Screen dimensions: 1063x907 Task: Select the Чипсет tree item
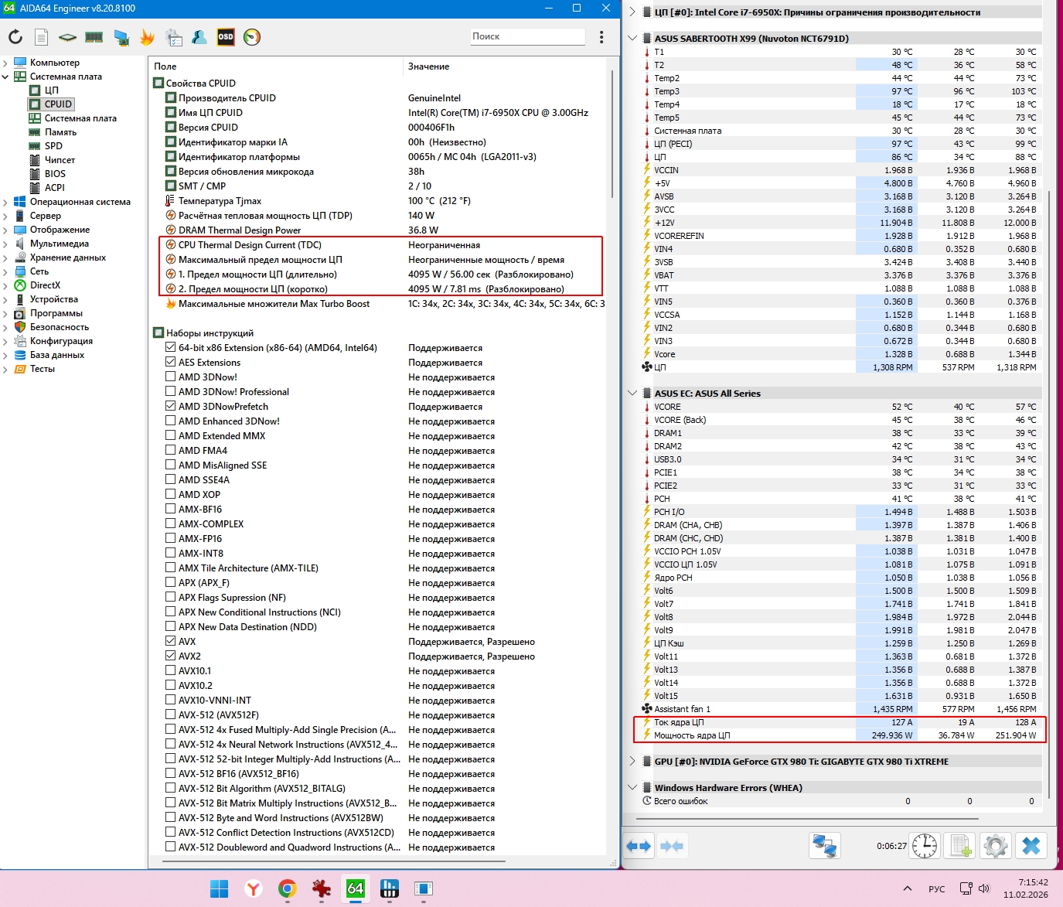point(60,160)
